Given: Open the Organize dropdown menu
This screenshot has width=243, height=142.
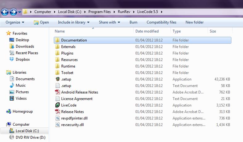Looking at the screenshot, I should pyautogui.click(x=15, y=22).
